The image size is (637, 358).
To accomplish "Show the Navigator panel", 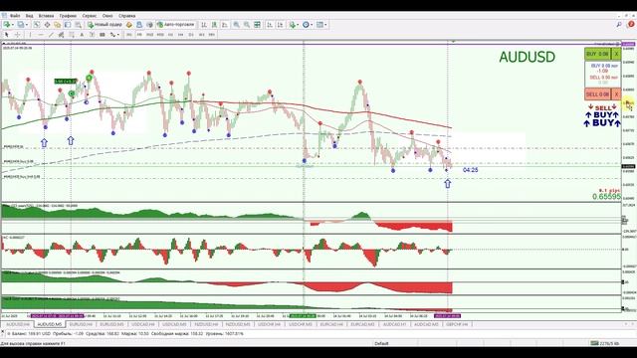I will [57, 25].
